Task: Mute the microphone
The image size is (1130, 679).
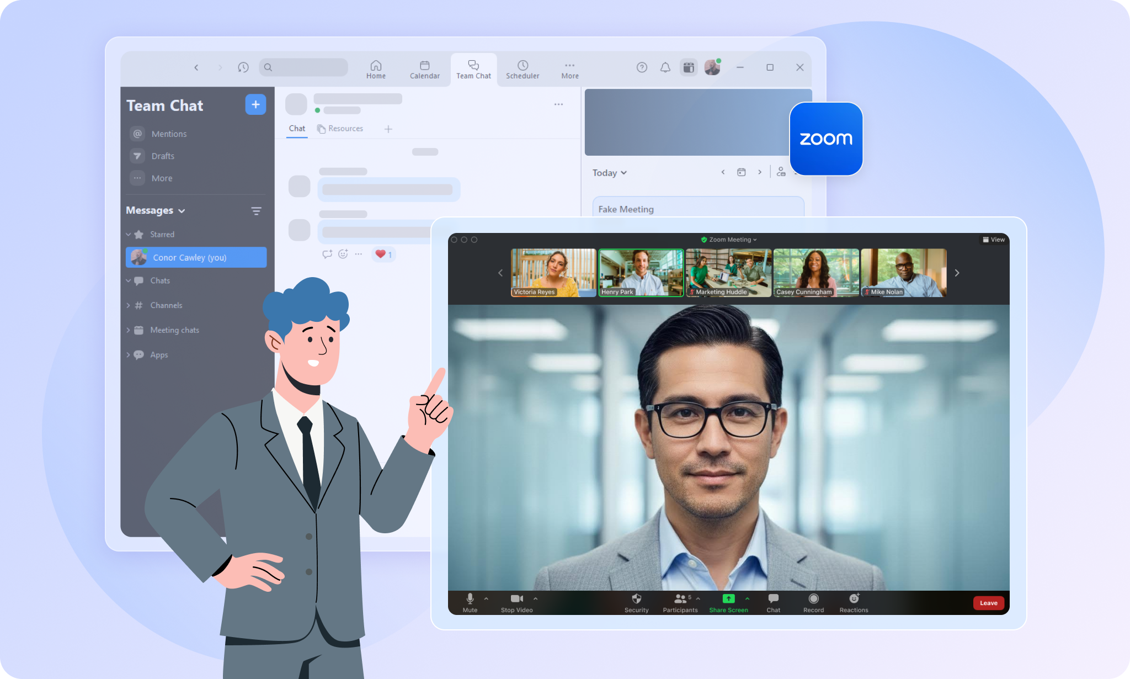Action: [x=470, y=603]
